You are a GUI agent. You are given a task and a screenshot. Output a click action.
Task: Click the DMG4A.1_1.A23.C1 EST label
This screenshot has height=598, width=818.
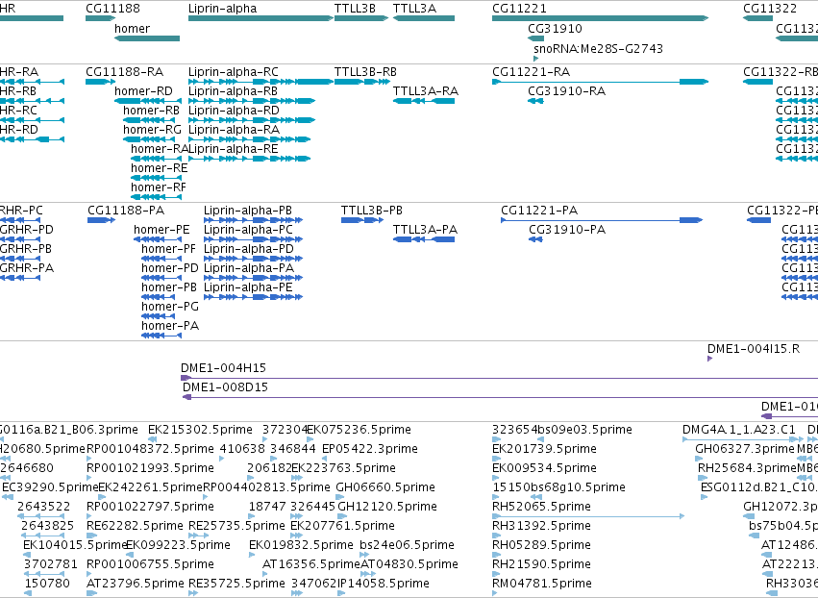739,430
